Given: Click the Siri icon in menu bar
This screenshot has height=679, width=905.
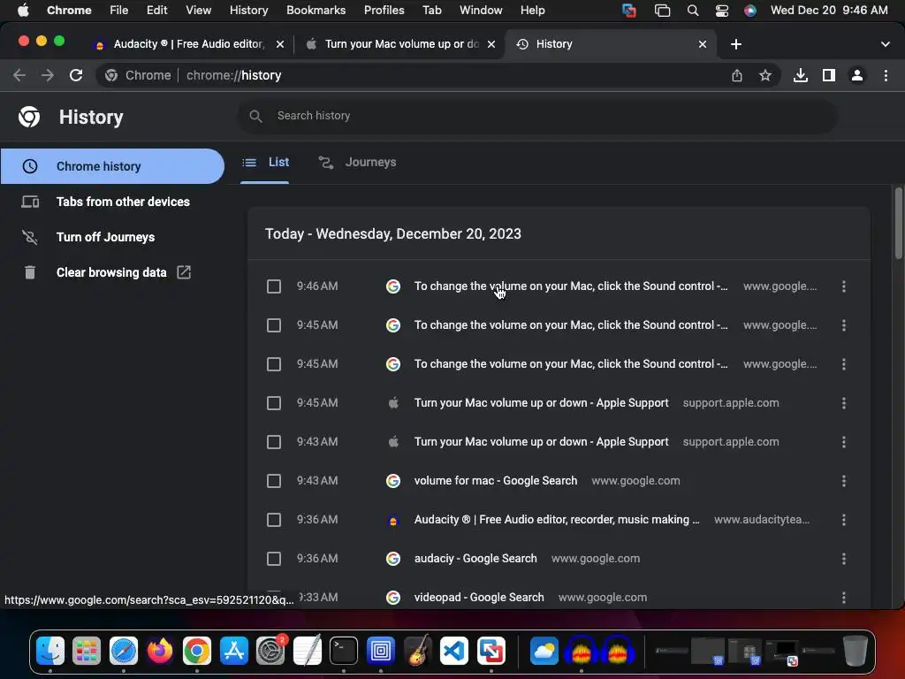Looking at the screenshot, I should point(749,11).
